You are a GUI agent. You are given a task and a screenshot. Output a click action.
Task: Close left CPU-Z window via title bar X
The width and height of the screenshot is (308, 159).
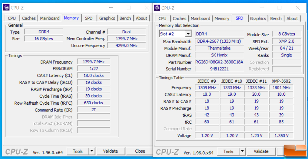[147, 8]
